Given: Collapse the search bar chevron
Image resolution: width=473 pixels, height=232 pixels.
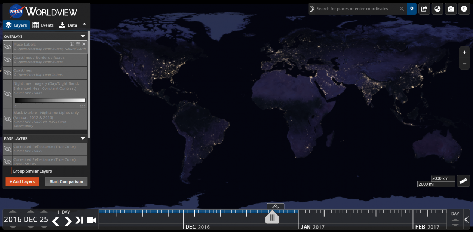Looking at the screenshot, I should click(312, 9).
